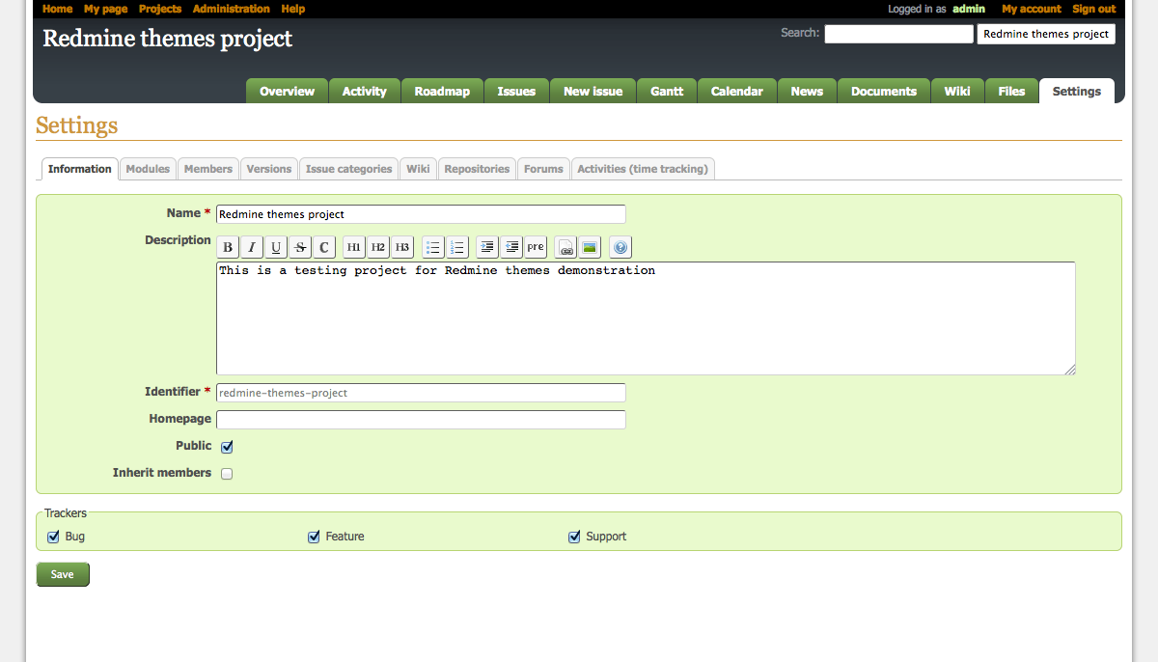Open the Files main tab

(x=1012, y=92)
